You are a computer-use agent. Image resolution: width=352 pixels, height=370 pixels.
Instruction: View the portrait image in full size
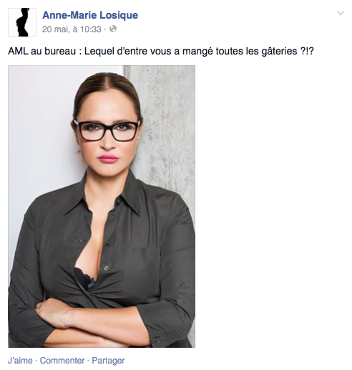pos(102,207)
